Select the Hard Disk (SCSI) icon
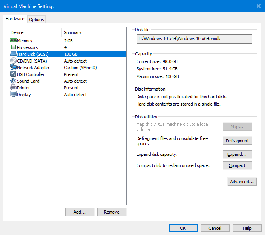The image size is (265, 235). (x=13, y=54)
